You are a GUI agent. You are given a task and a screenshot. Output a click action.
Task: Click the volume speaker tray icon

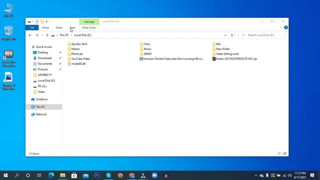289,175
